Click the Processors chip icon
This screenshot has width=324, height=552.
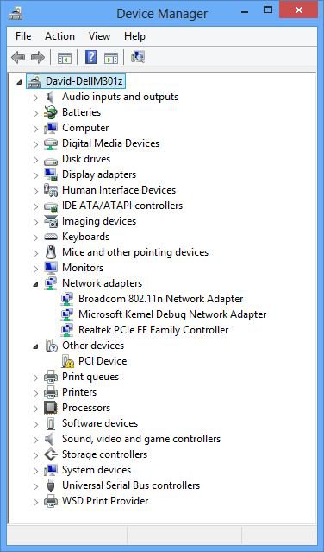click(x=50, y=408)
